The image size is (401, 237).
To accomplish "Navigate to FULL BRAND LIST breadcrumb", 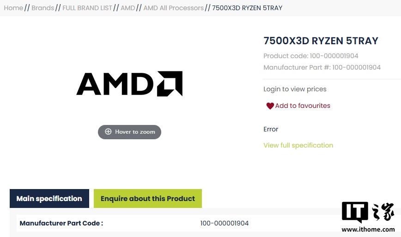I will coord(87,8).
